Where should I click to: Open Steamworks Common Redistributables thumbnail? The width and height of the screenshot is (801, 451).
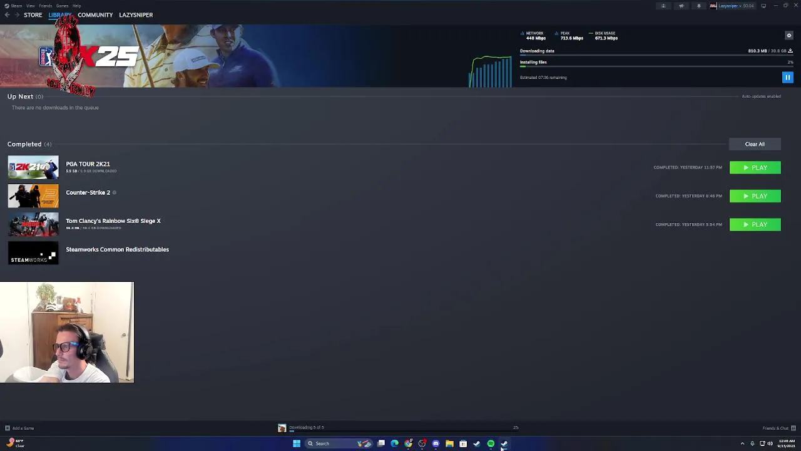pyautogui.click(x=33, y=252)
